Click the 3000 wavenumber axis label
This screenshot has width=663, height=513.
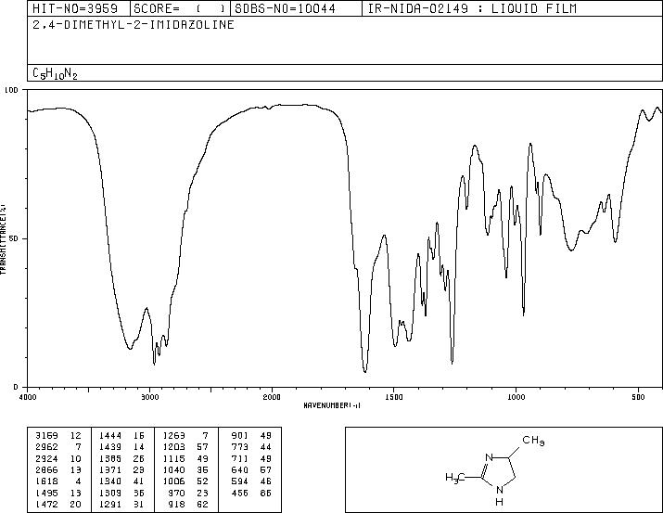coord(149,397)
